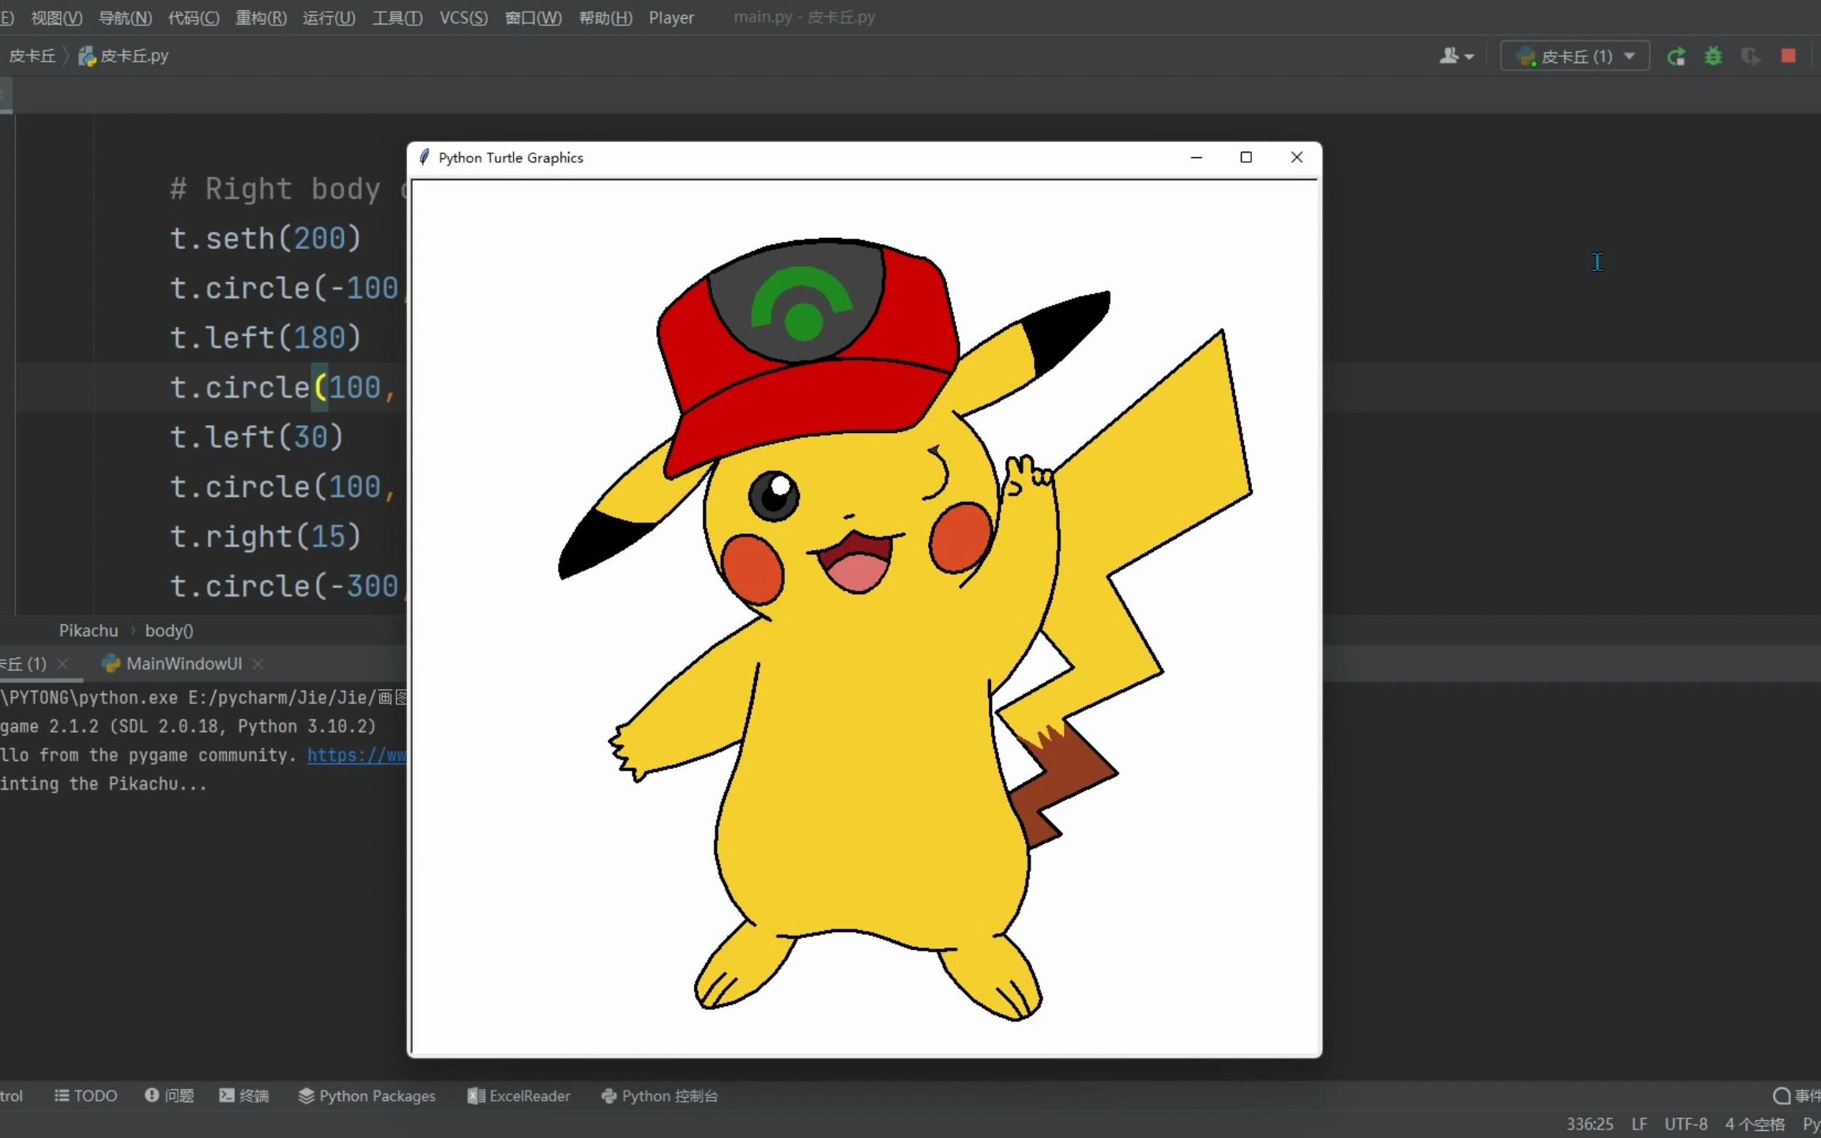Open the 终端 terminal panel
The width and height of the screenshot is (1821, 1138).
tap(244, 1095)
